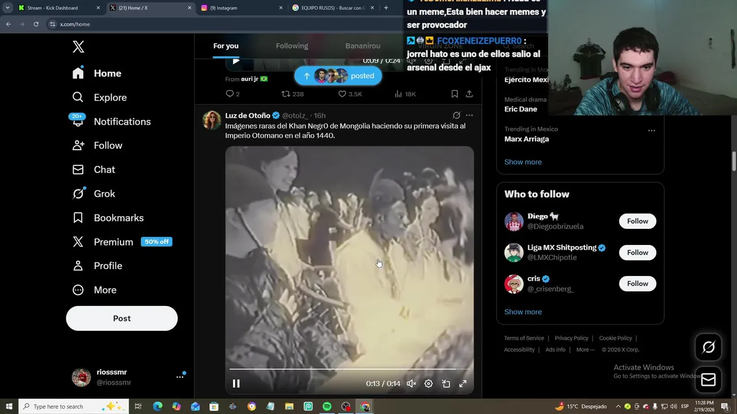Like the post with 3.5K likes
737x414 pixels.
click(349, 94)
